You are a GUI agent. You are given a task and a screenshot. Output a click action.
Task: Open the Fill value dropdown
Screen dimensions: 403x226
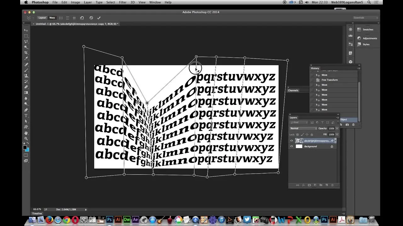coord(338,134)
